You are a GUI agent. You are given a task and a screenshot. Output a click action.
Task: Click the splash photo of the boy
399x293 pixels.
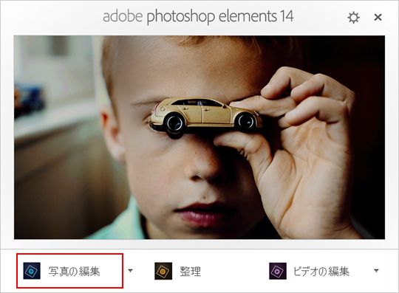(199, 137)
